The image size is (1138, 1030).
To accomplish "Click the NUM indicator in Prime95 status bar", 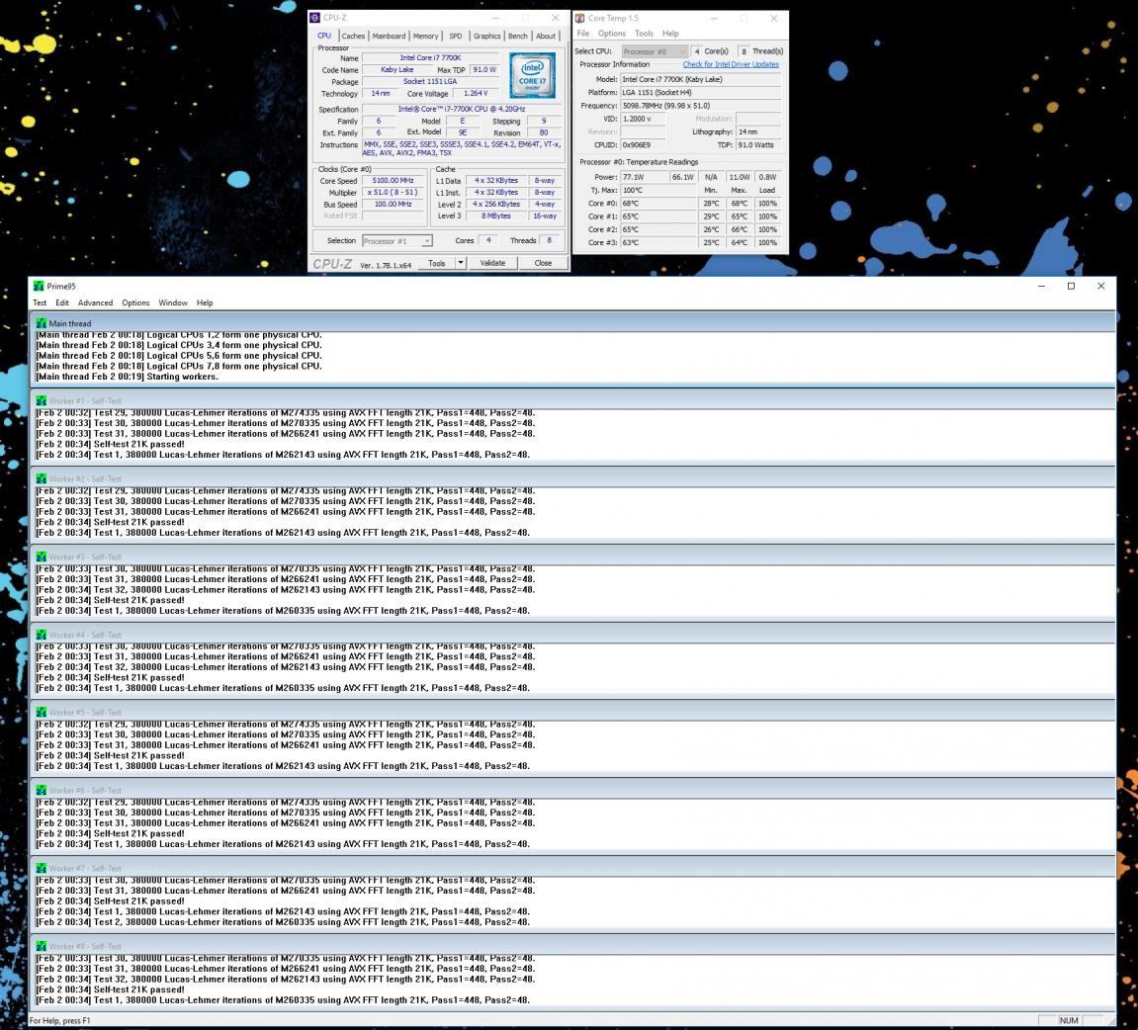I will click(x=1069, y=1020).
